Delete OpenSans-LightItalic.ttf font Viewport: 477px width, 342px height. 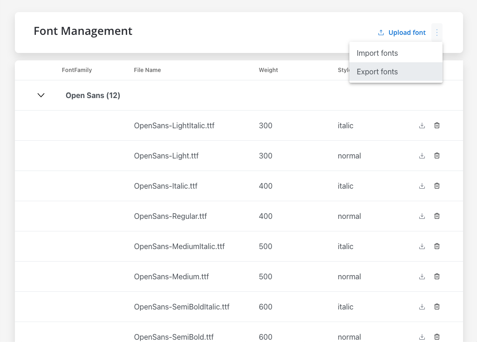(x=437, y=125)
